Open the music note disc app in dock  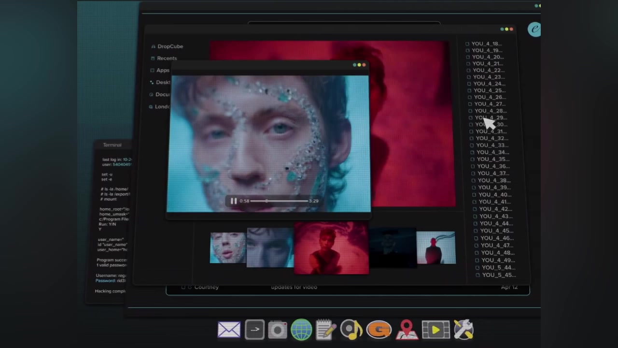pos(351,330)
